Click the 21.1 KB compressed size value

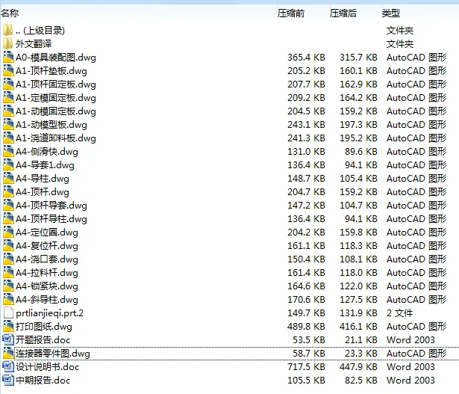click(361, 340)
